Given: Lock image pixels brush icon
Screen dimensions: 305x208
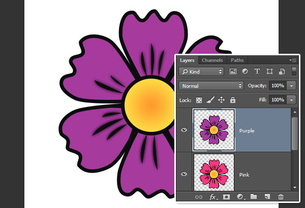Looking at the screenshot, I should pyautogui.click(x=210, y=100).
